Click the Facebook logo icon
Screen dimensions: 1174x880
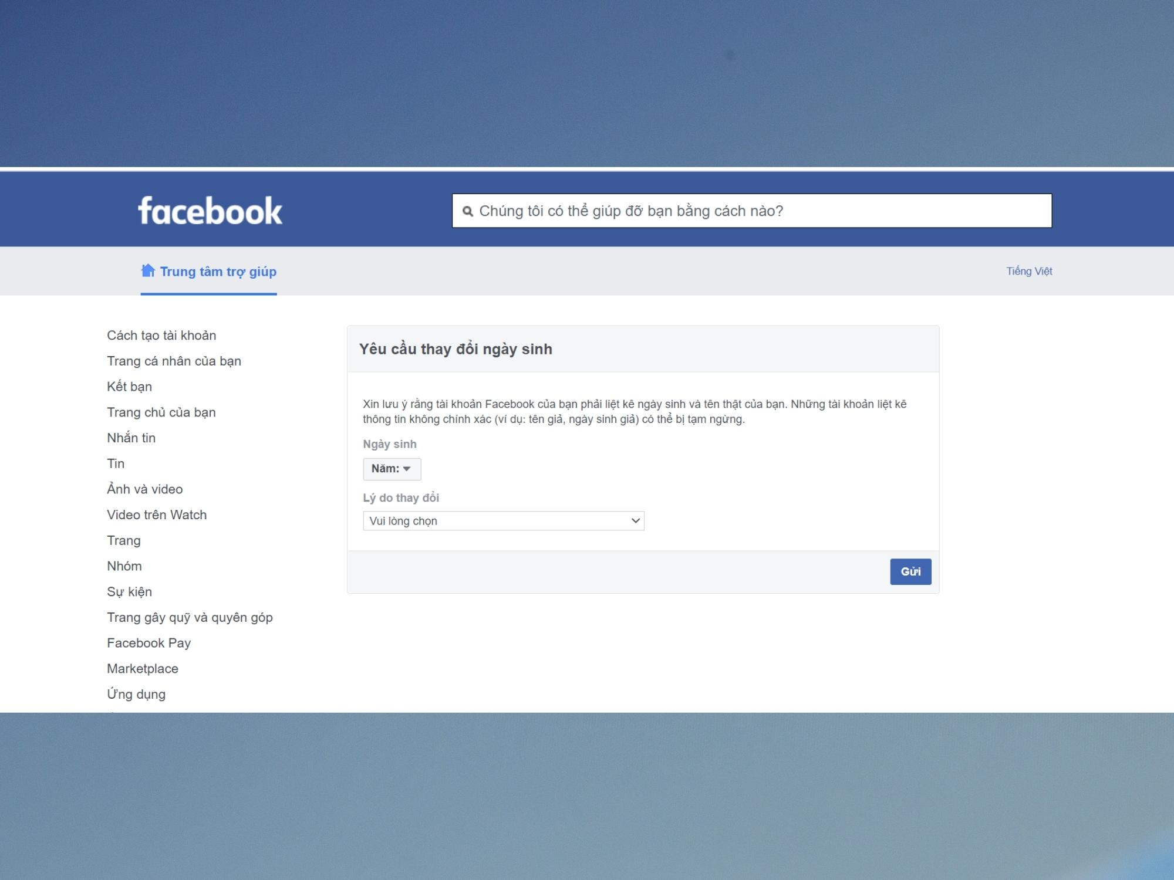(211, 210)
